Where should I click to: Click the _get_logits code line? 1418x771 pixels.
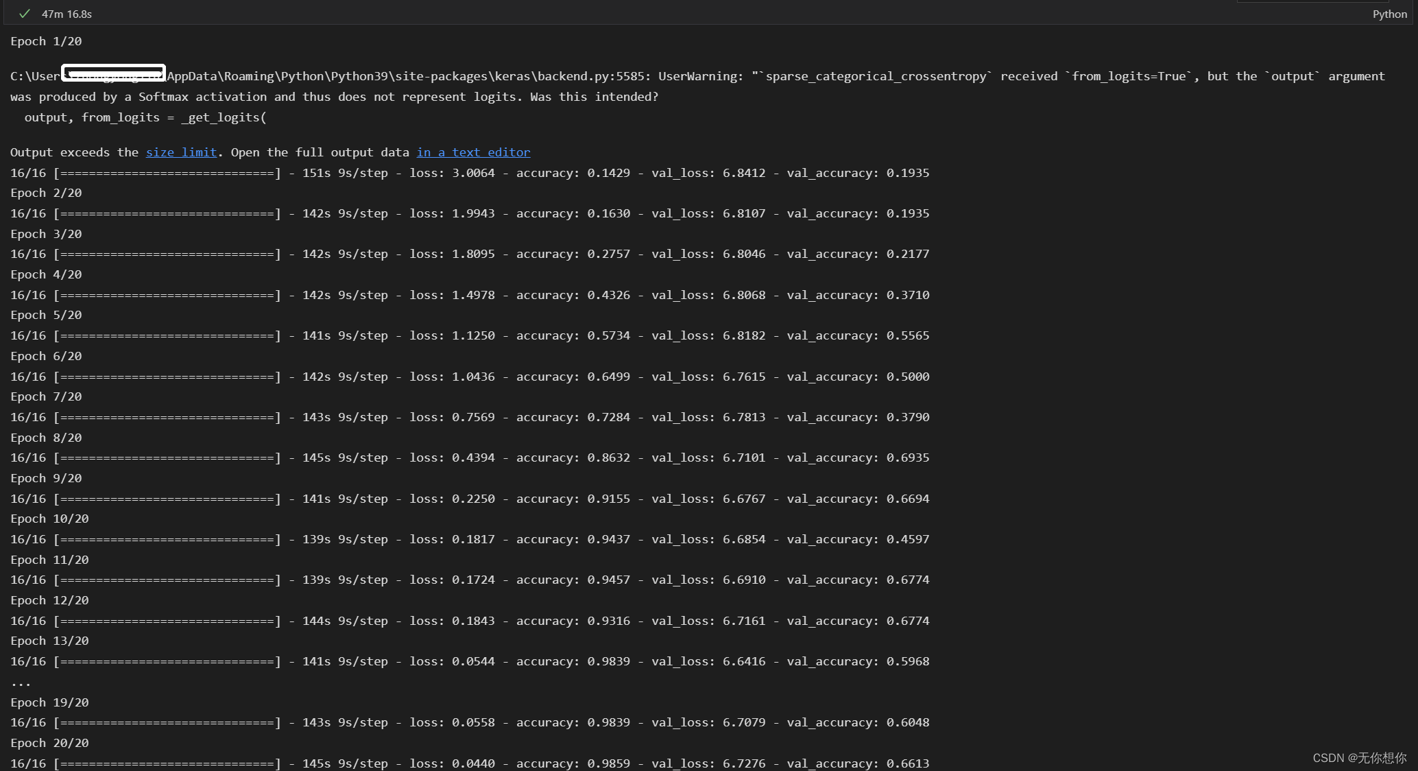145,117
